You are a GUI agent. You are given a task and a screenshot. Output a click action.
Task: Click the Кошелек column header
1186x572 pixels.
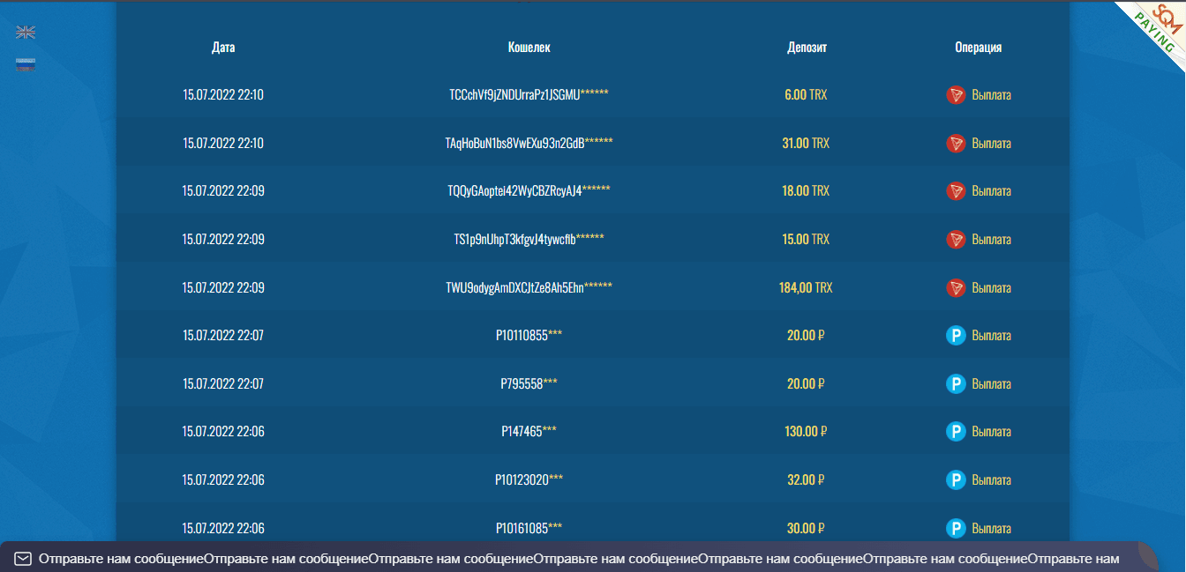pos(529,48)
